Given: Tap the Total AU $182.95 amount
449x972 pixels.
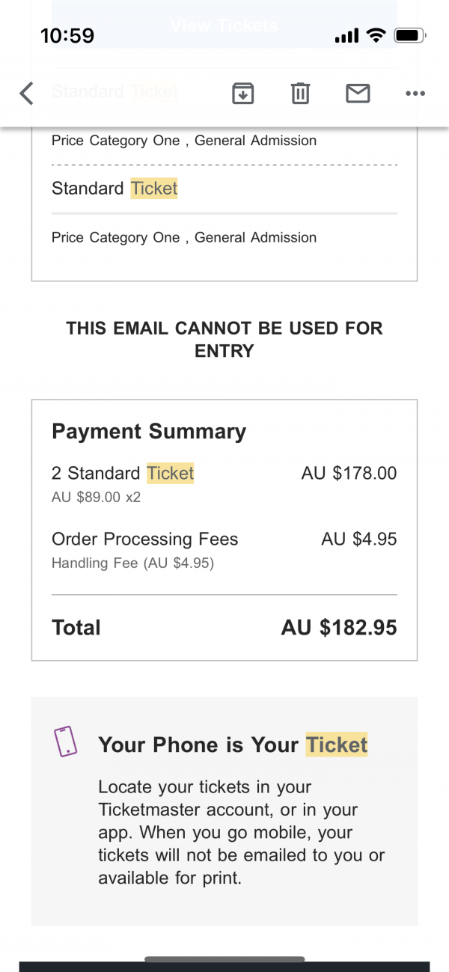Looking at the screenshot, I should click(339, 628).
